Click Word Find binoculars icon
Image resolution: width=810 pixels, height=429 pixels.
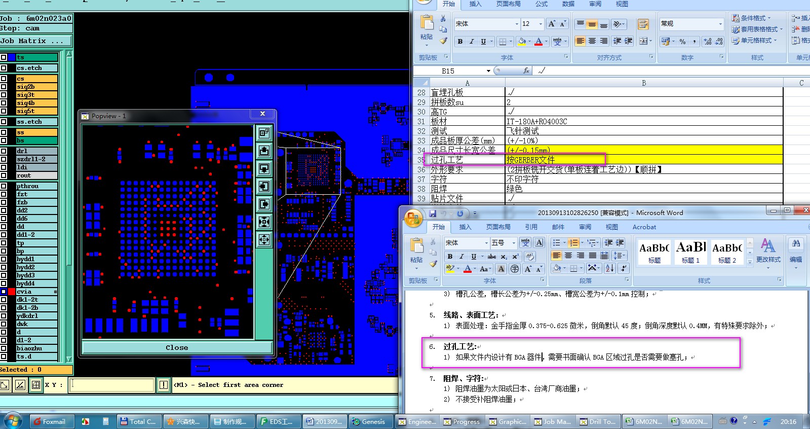[x=796, y=244]
